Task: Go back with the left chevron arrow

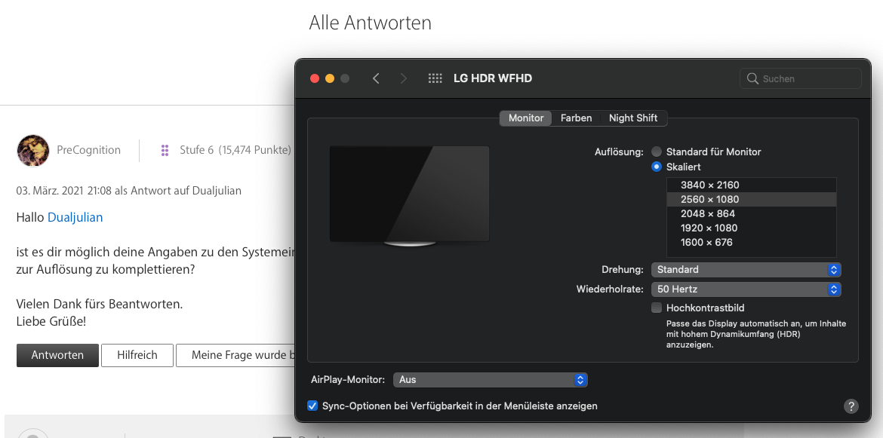Action: point(376,78)
